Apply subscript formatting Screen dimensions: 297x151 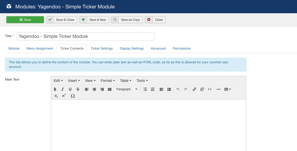click(x=56, y=96)
